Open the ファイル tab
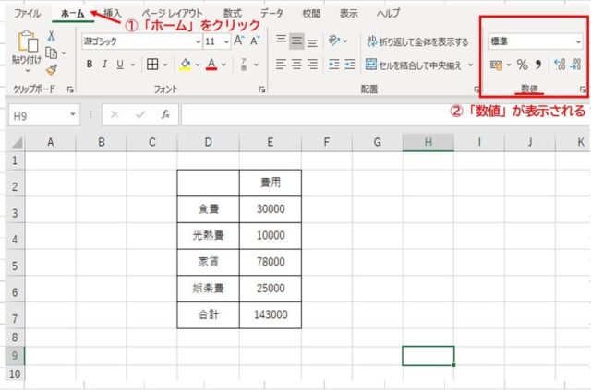The width and height of the screenshot is (591, 390). 28,13
